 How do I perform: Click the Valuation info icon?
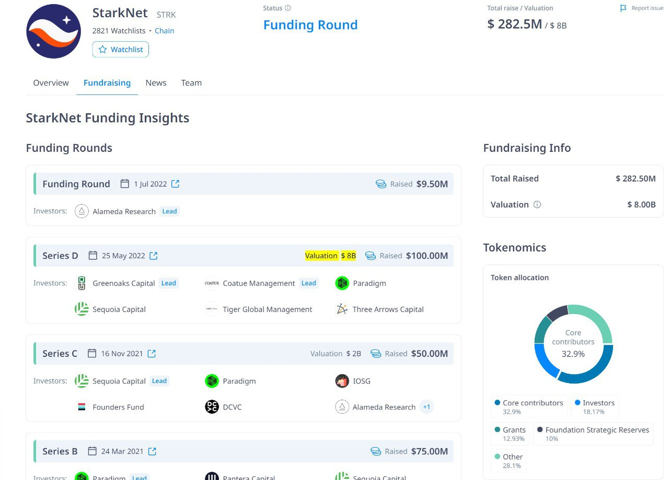click(537, 205)
